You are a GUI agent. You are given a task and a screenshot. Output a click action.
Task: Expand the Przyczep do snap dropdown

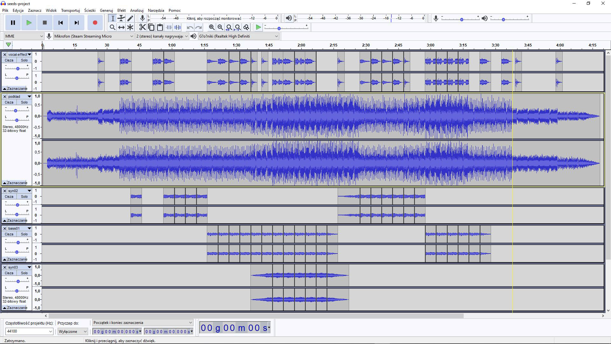click(x=73, y=332)
